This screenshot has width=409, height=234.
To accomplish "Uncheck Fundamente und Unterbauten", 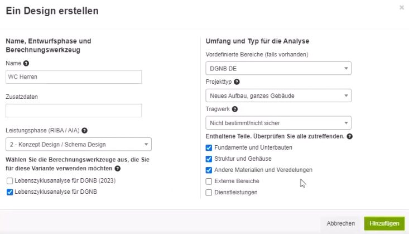I will coord(209,147).
